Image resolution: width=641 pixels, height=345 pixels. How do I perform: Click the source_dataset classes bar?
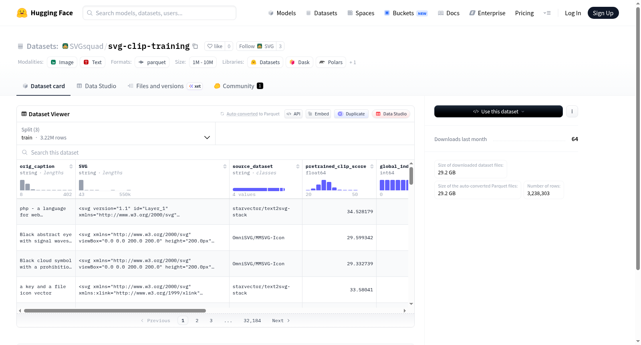pyautogui.click(x=259, y=189)
